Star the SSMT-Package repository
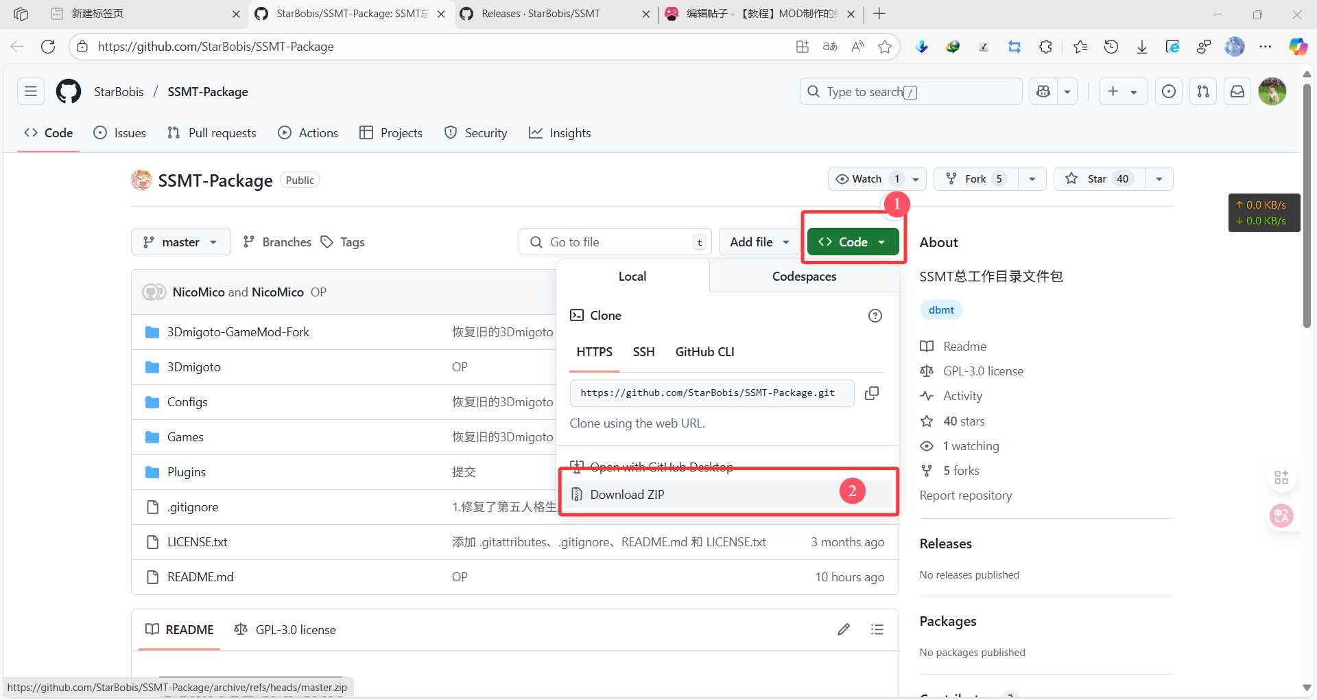 tap(1095, 179)
